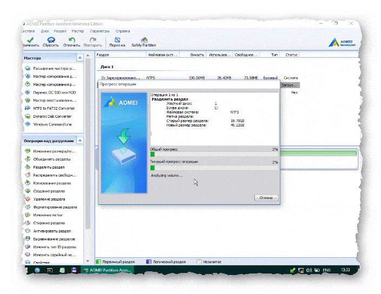Select Set active partition (Активировать раздел)
381x294 pixels.
click(x=48, y=231)
